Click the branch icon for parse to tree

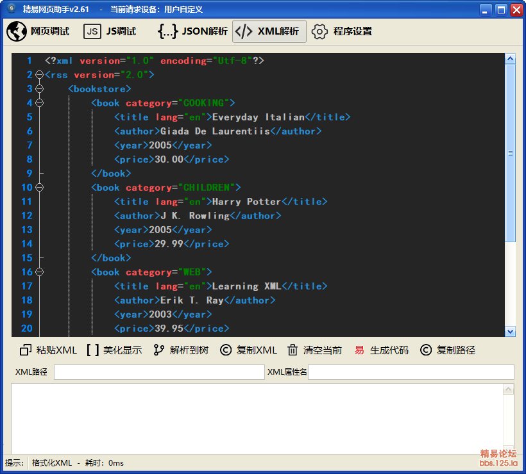158,350
